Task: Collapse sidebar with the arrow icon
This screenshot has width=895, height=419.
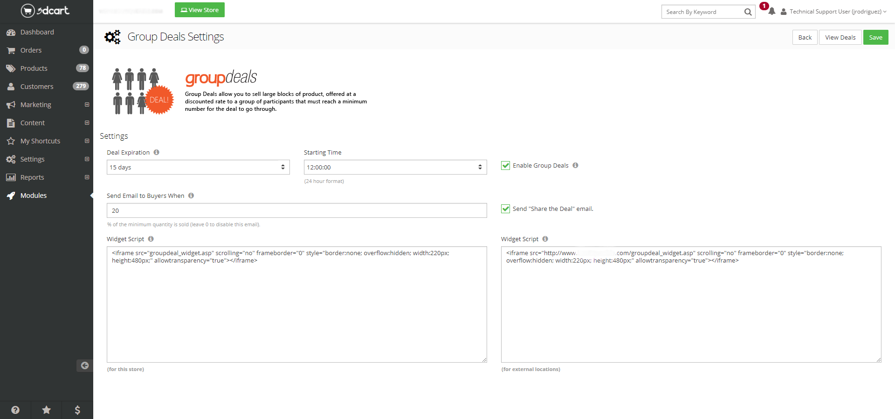Action: click(x=84, y=365)
